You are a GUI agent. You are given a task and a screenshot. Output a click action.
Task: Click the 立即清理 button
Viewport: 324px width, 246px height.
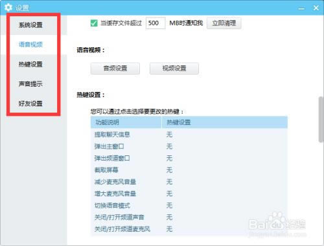[x=224, y=23]
